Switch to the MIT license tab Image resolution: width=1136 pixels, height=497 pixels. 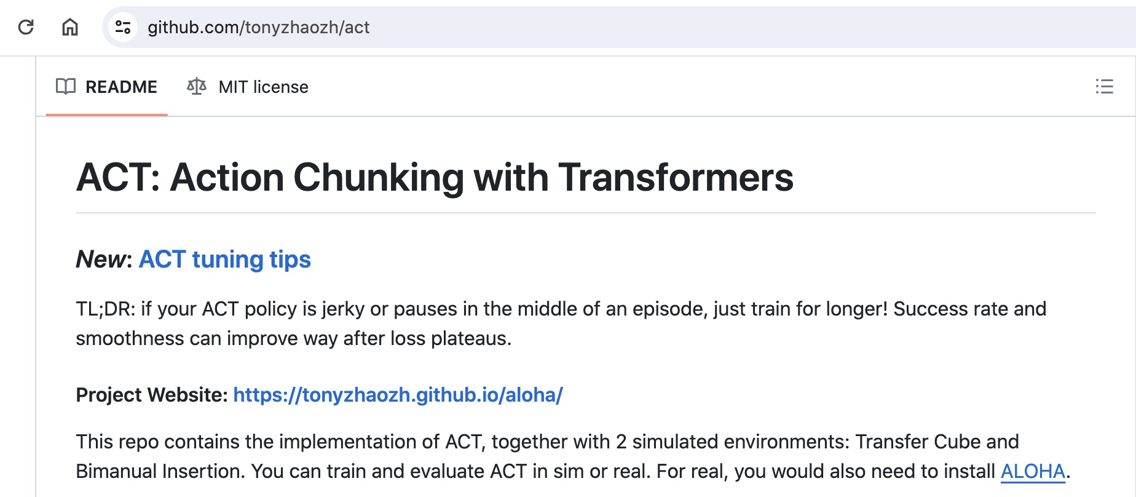[248, 87]
